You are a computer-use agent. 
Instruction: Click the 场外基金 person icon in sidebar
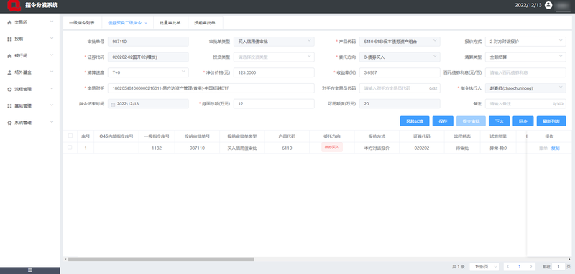(x=9, y=72)
